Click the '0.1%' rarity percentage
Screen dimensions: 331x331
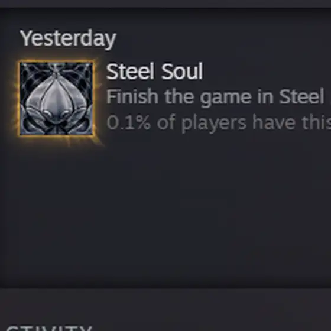tap(129, 123)
